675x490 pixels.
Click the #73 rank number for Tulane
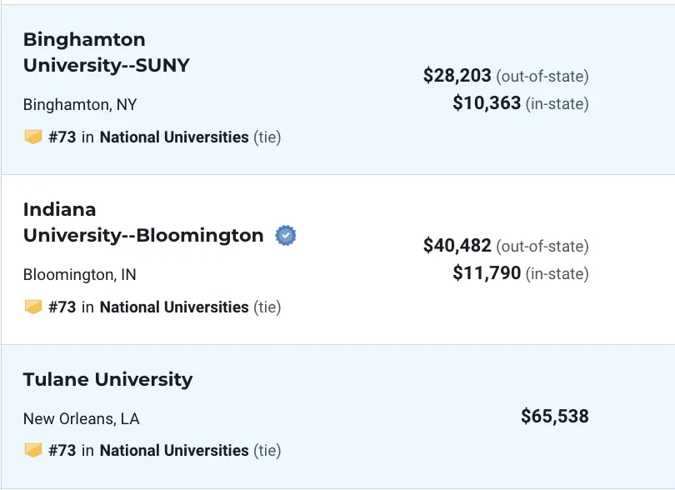click(x=62, y=451)
